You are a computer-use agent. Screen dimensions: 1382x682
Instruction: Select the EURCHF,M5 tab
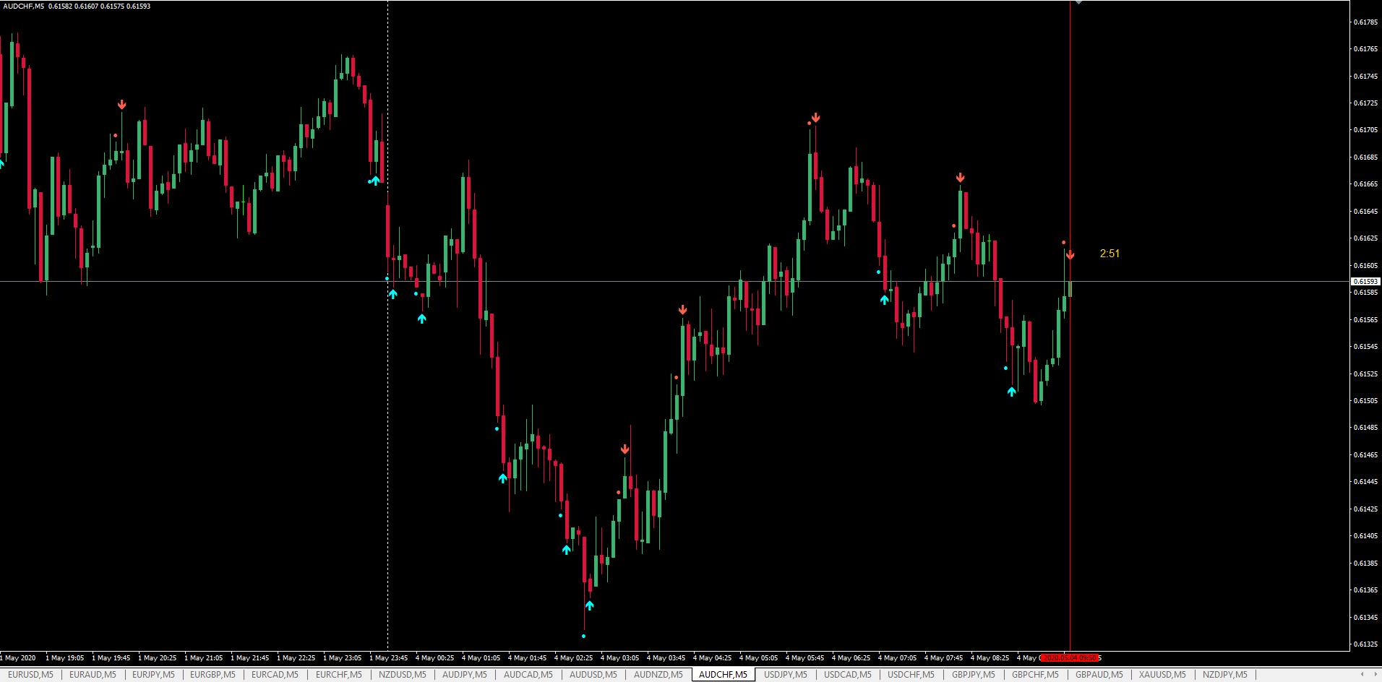(338, 675)
